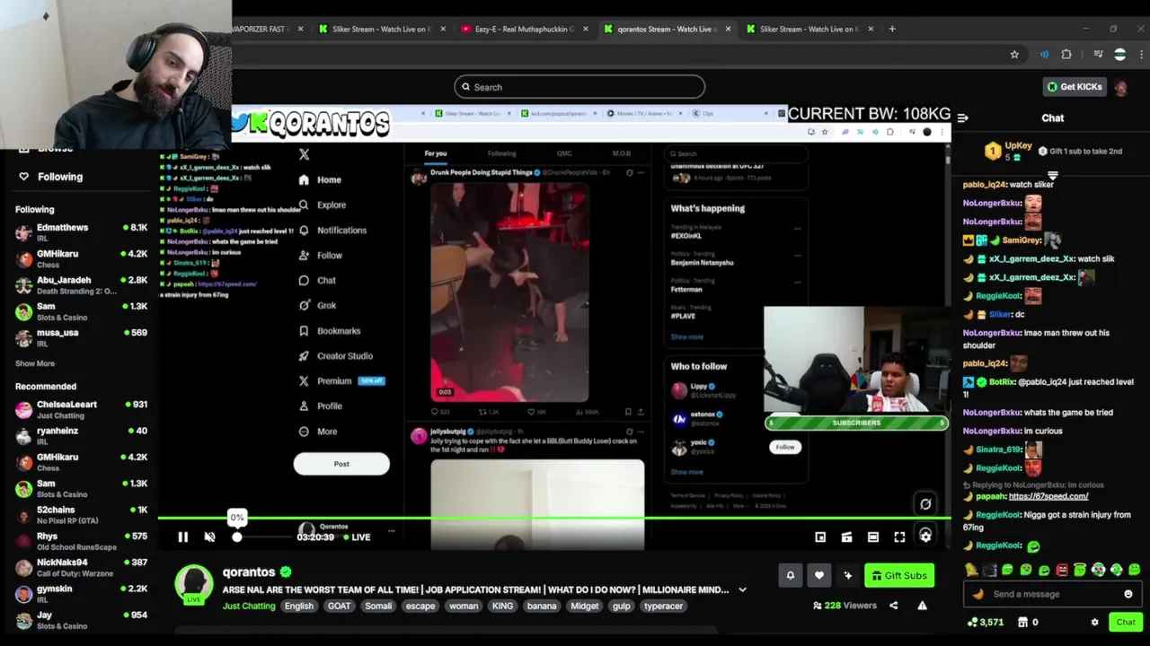Select the typeracer tag
The image size is (1150, 646).
[664, 606]
